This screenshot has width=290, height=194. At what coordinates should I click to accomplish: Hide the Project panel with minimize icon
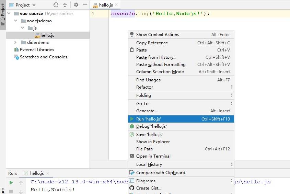tap(84, 5)
